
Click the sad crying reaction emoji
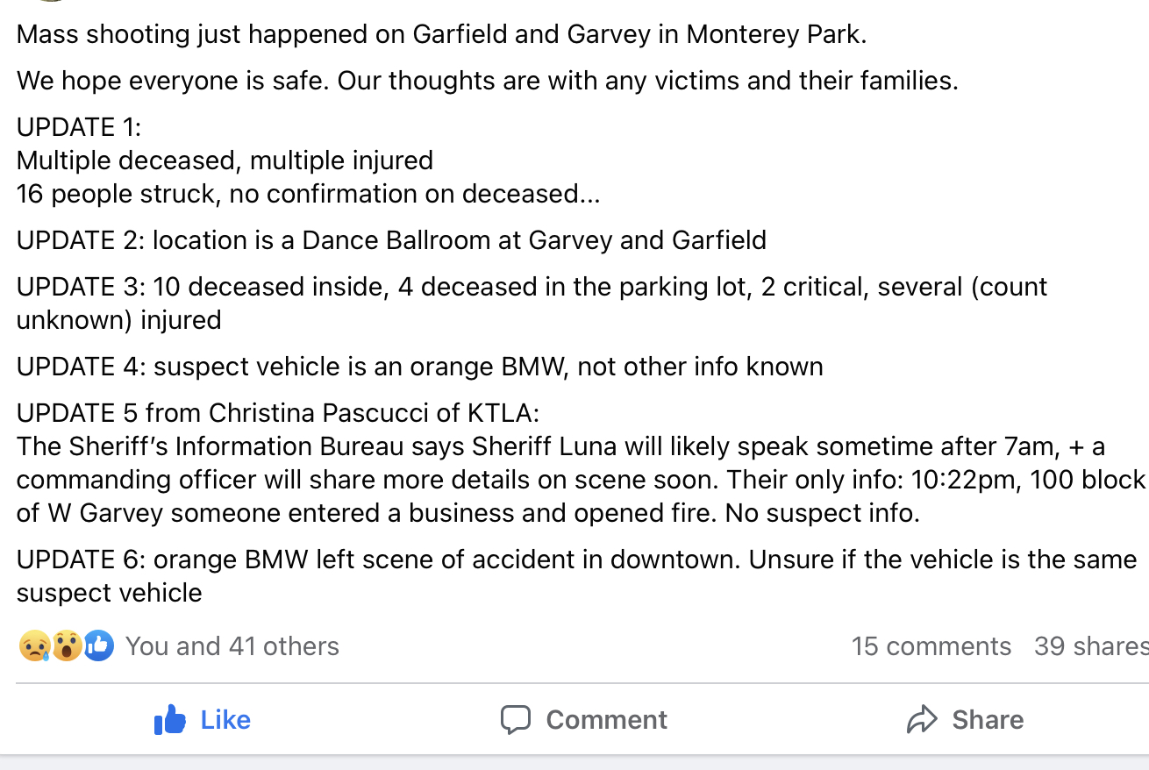click(33, 646)
